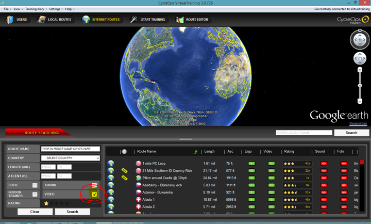The height and width of the screenshot is (224, 371).
Task: Sort by the Foto column header
Action: [340, 151]
